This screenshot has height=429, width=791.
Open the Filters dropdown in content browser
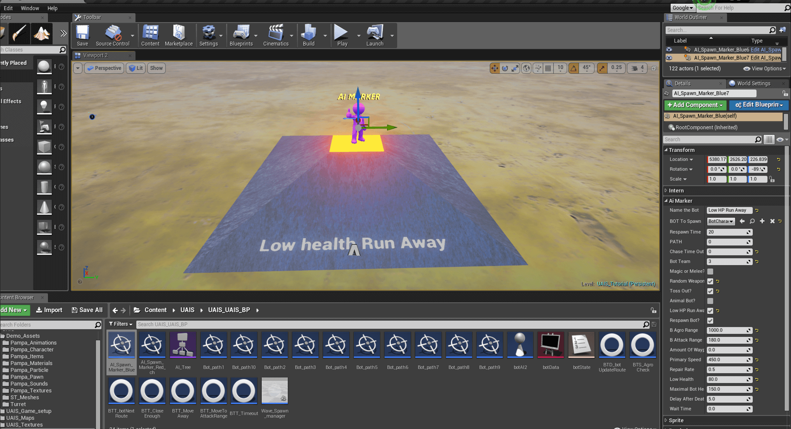point(121,325)
